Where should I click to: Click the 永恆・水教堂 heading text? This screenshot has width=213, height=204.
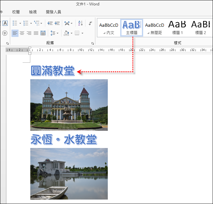64,139
